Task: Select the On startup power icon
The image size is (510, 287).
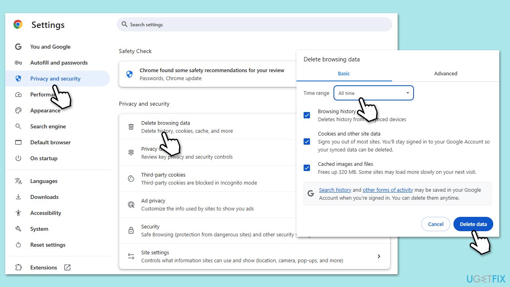Action: (x=18, y=158)
